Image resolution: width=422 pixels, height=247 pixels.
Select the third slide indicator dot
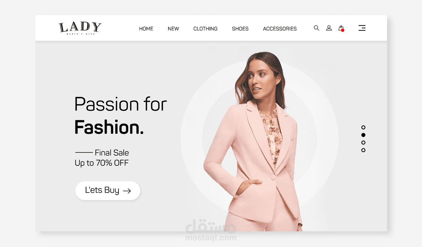click(363, 143)
